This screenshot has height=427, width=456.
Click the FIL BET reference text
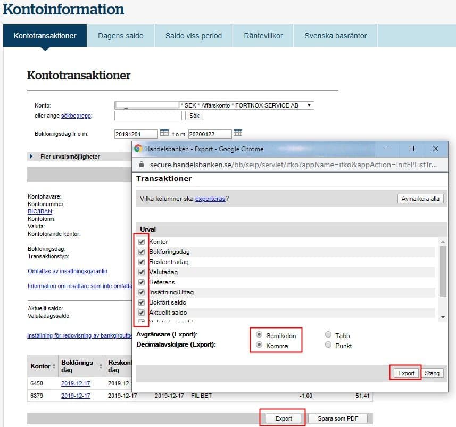tap(201, 396)
